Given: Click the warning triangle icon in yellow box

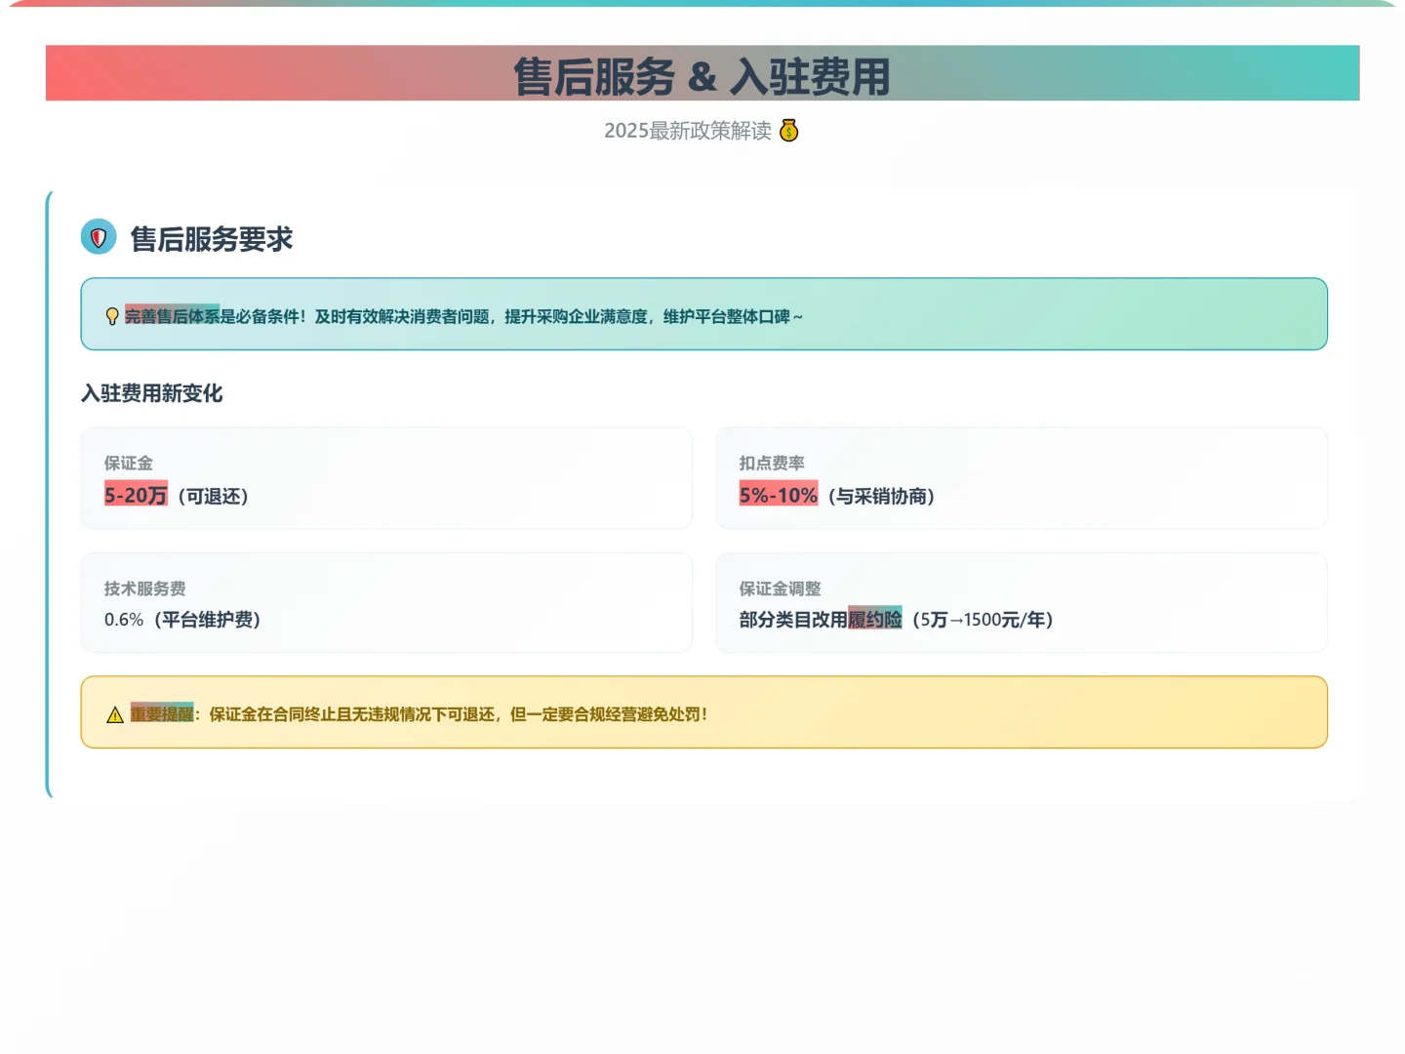Looking at the screenshot, I should click(115, 715).
